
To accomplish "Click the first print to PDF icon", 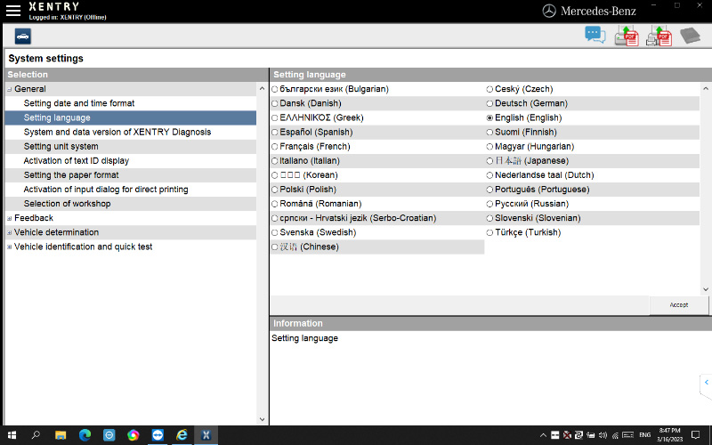I will [627, 36].
